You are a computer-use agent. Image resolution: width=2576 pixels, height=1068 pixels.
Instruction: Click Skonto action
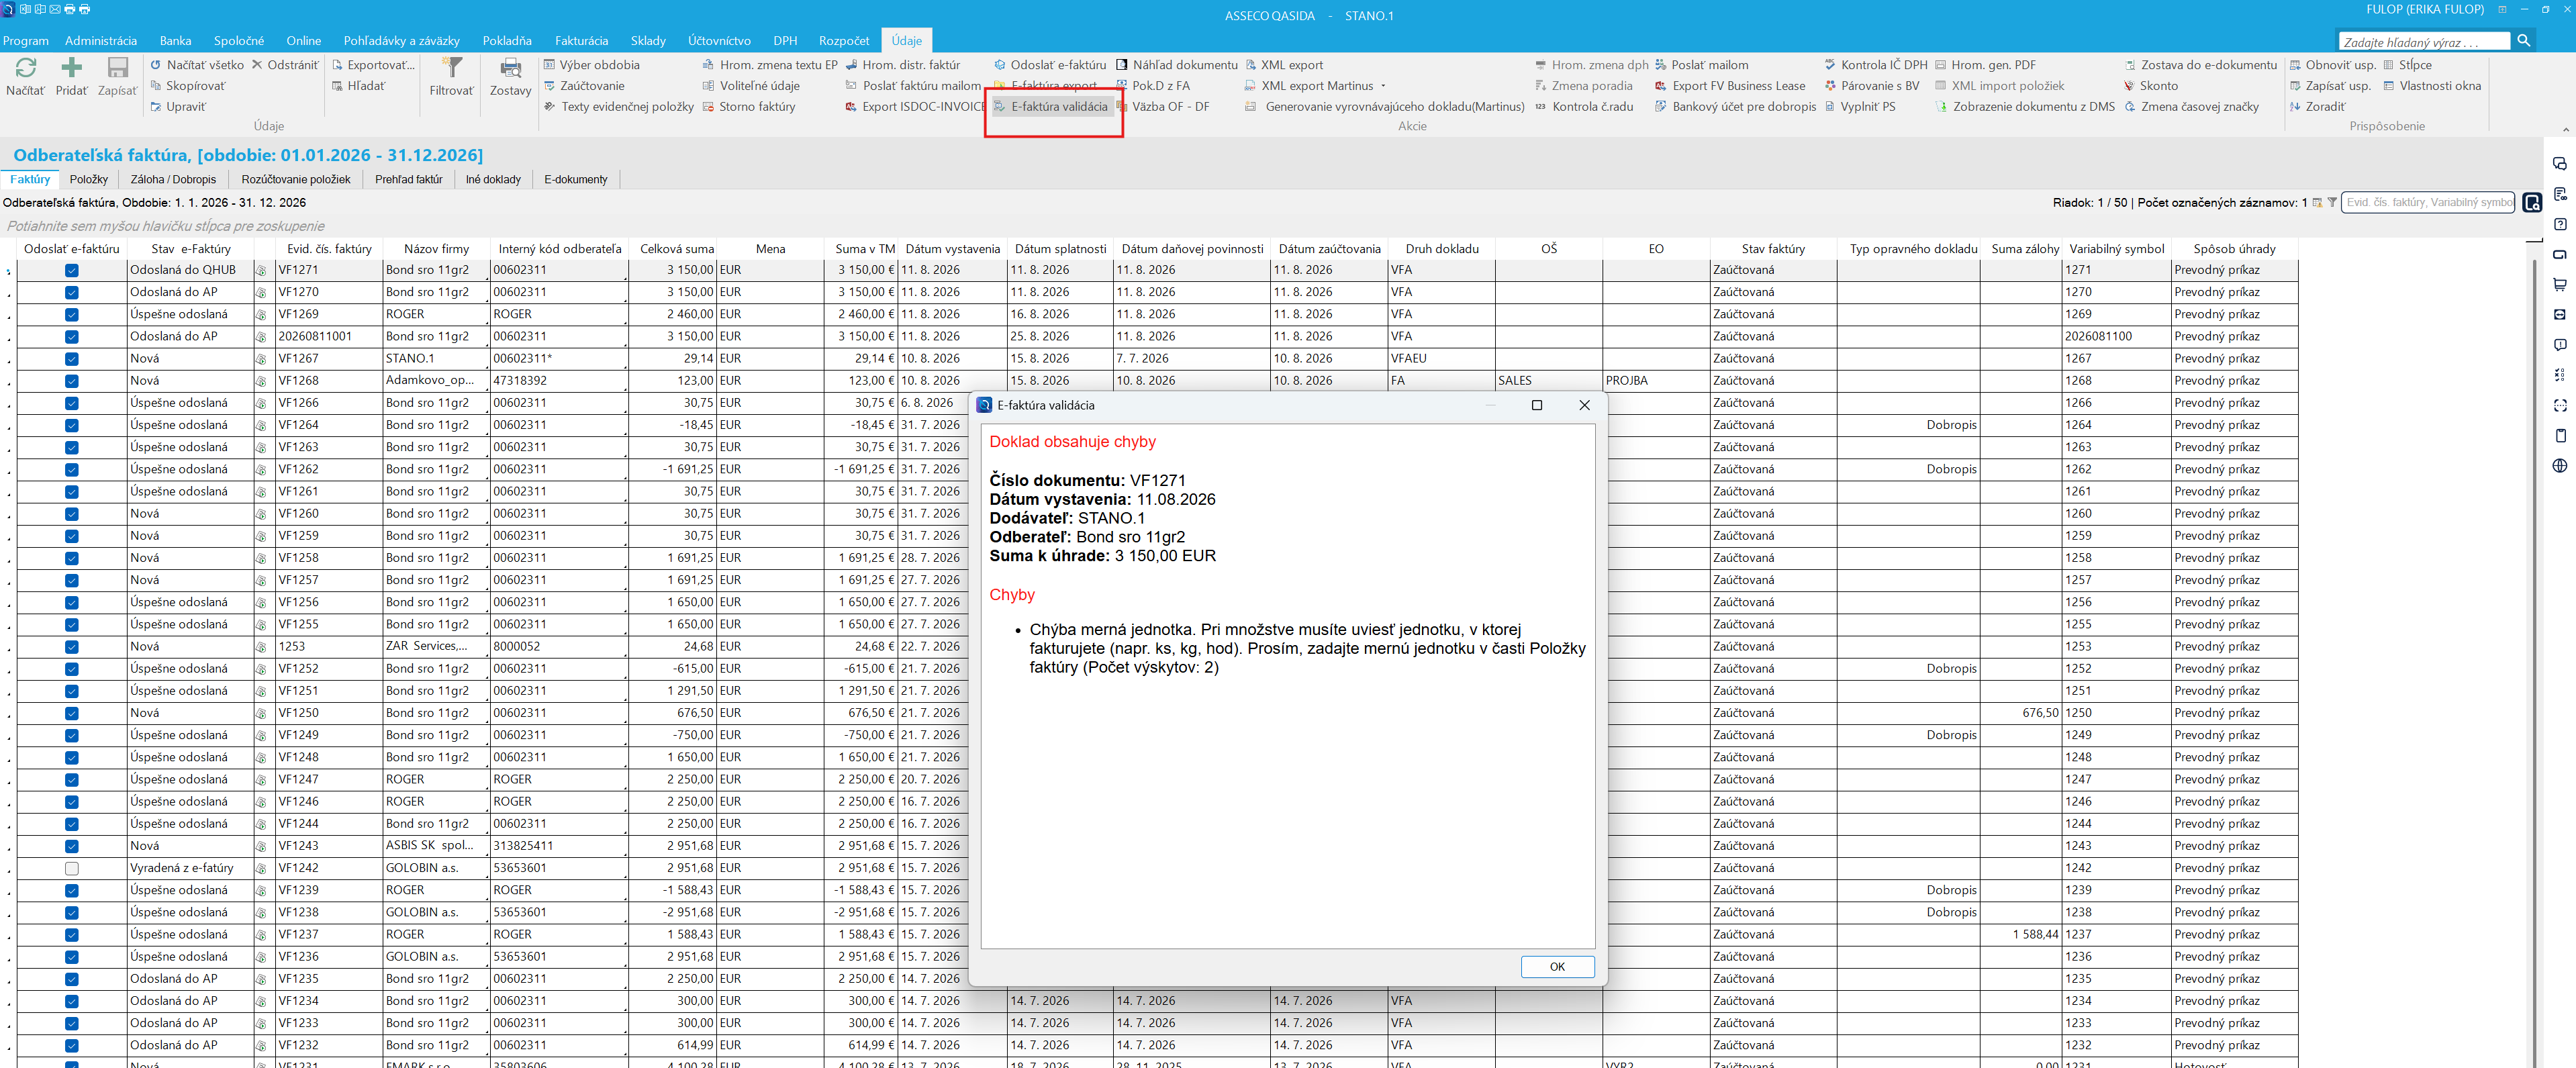point(2152,86)
